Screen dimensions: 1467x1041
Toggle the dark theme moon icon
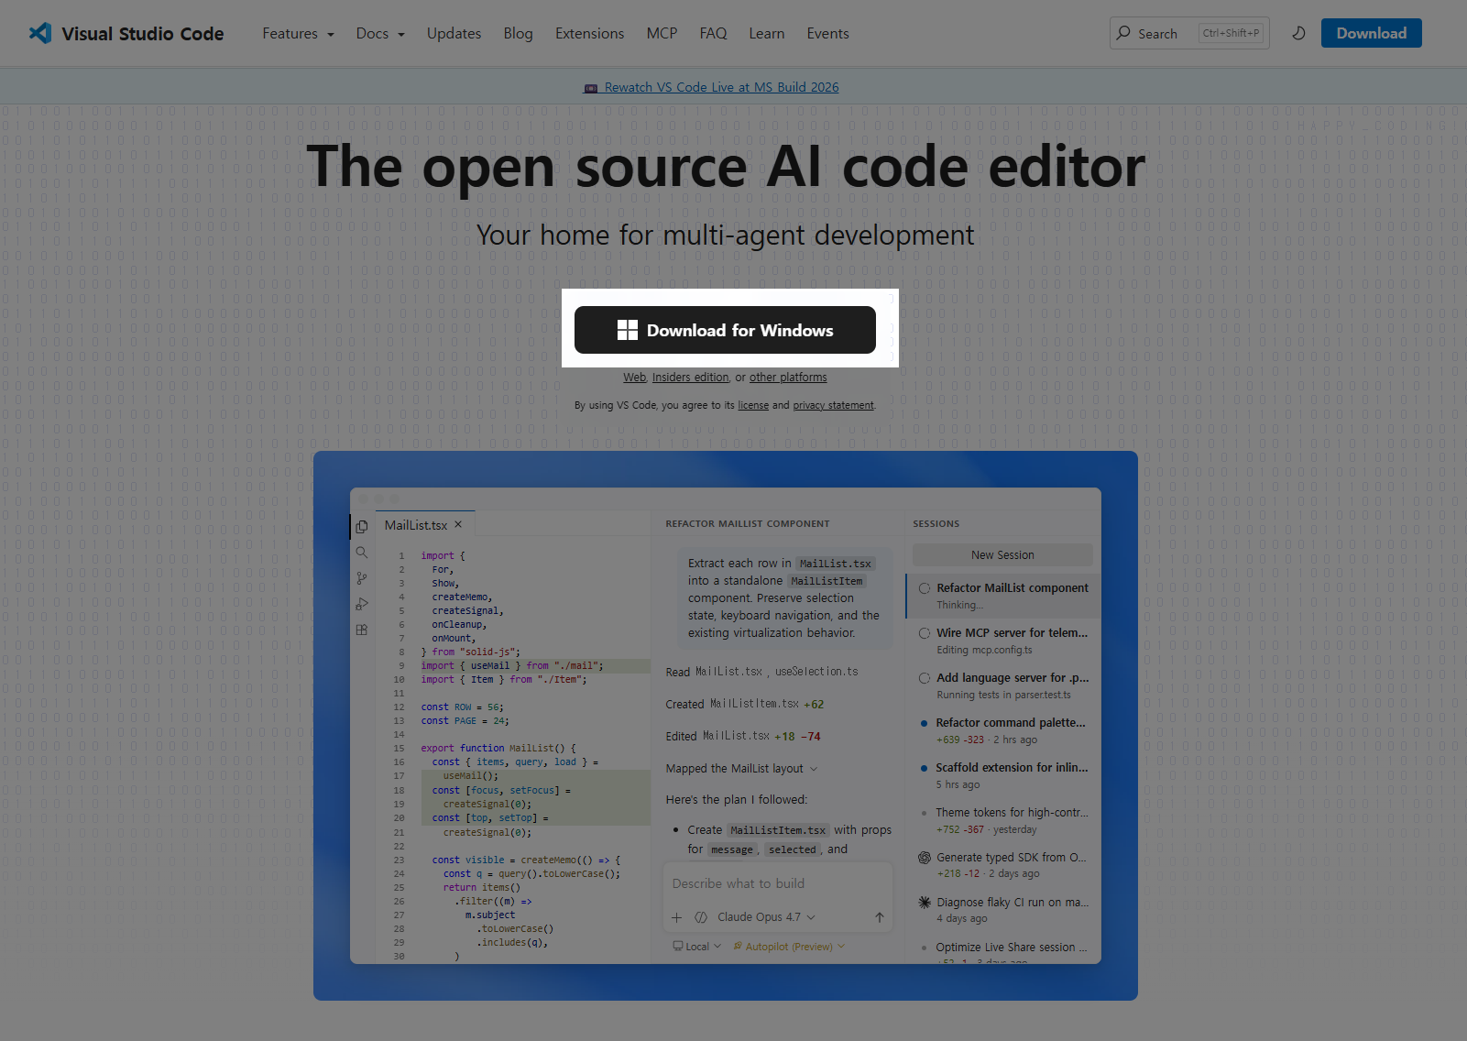1298,33
